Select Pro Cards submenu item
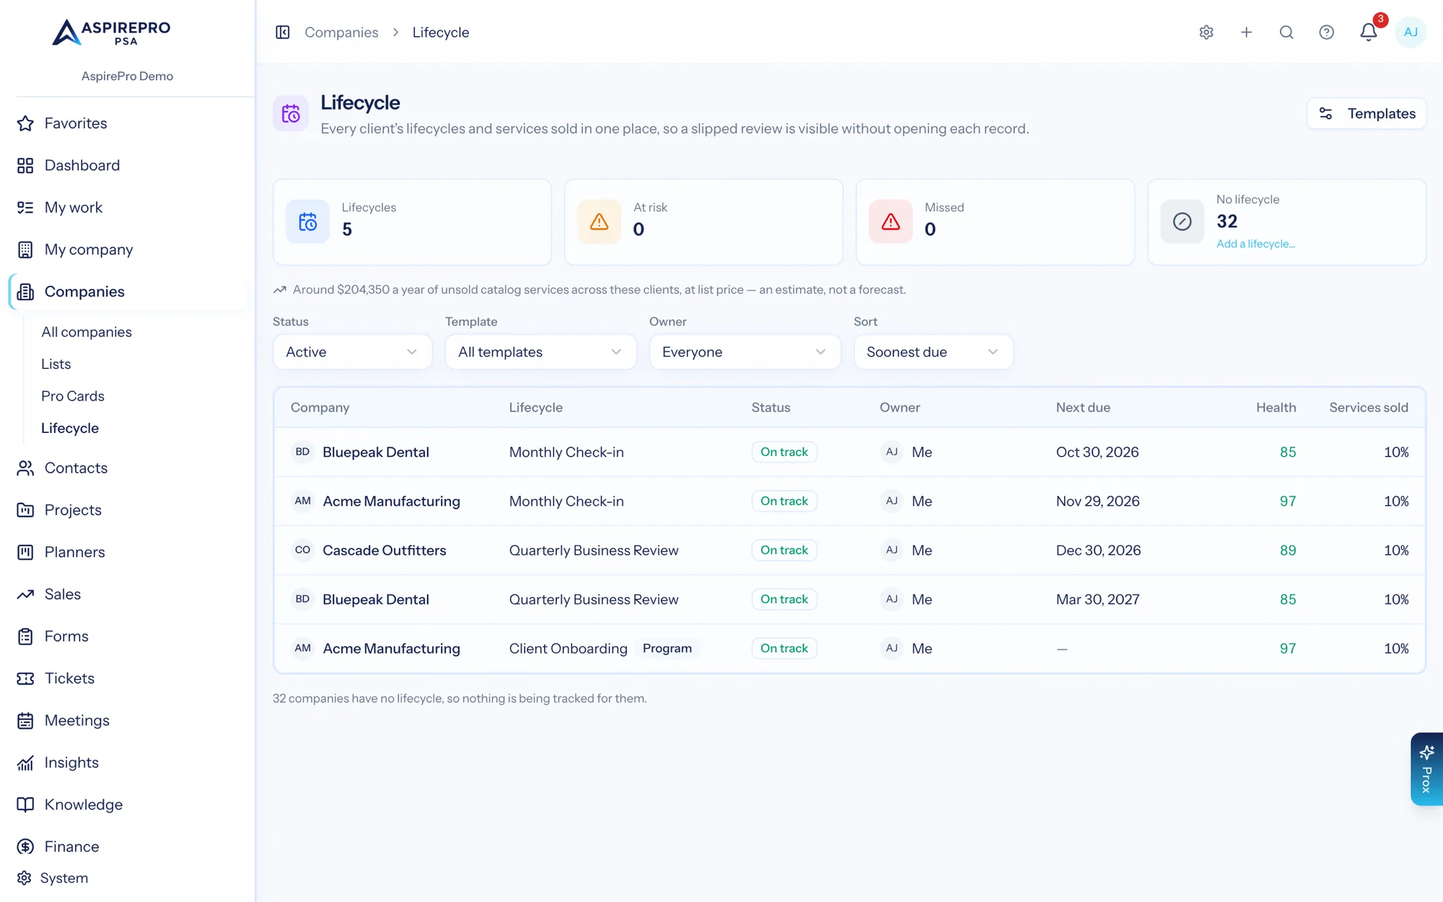 click(73, 396)
